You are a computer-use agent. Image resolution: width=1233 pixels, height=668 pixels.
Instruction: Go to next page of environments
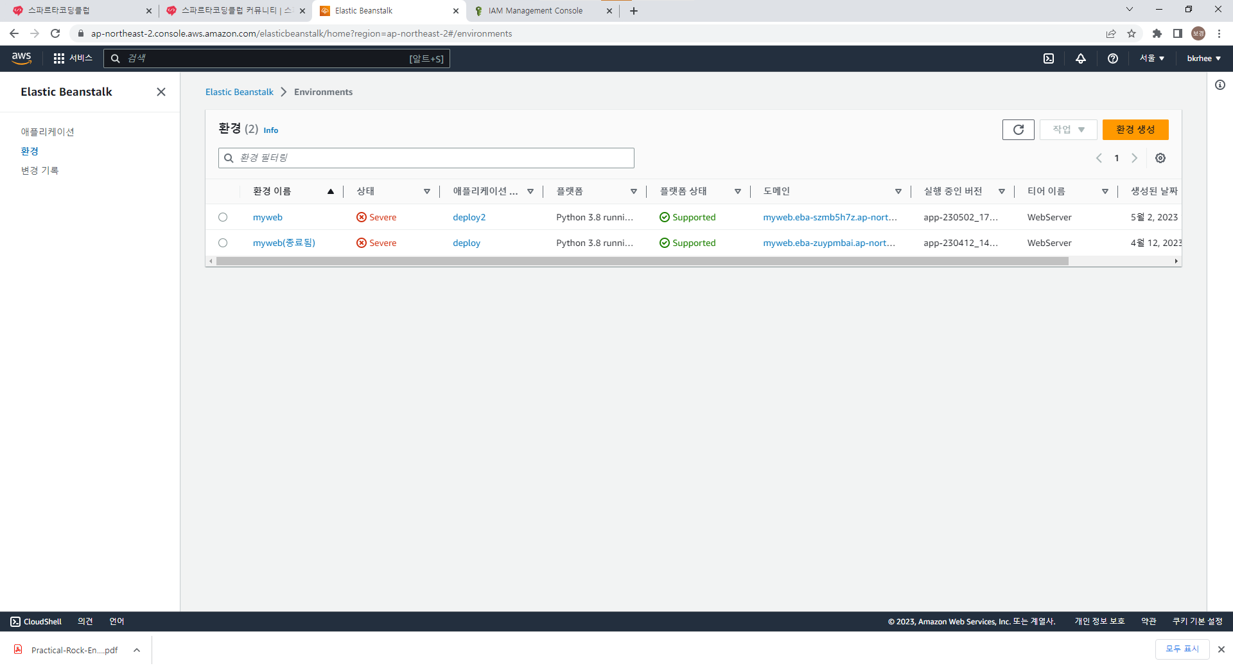click(1135, 158)
